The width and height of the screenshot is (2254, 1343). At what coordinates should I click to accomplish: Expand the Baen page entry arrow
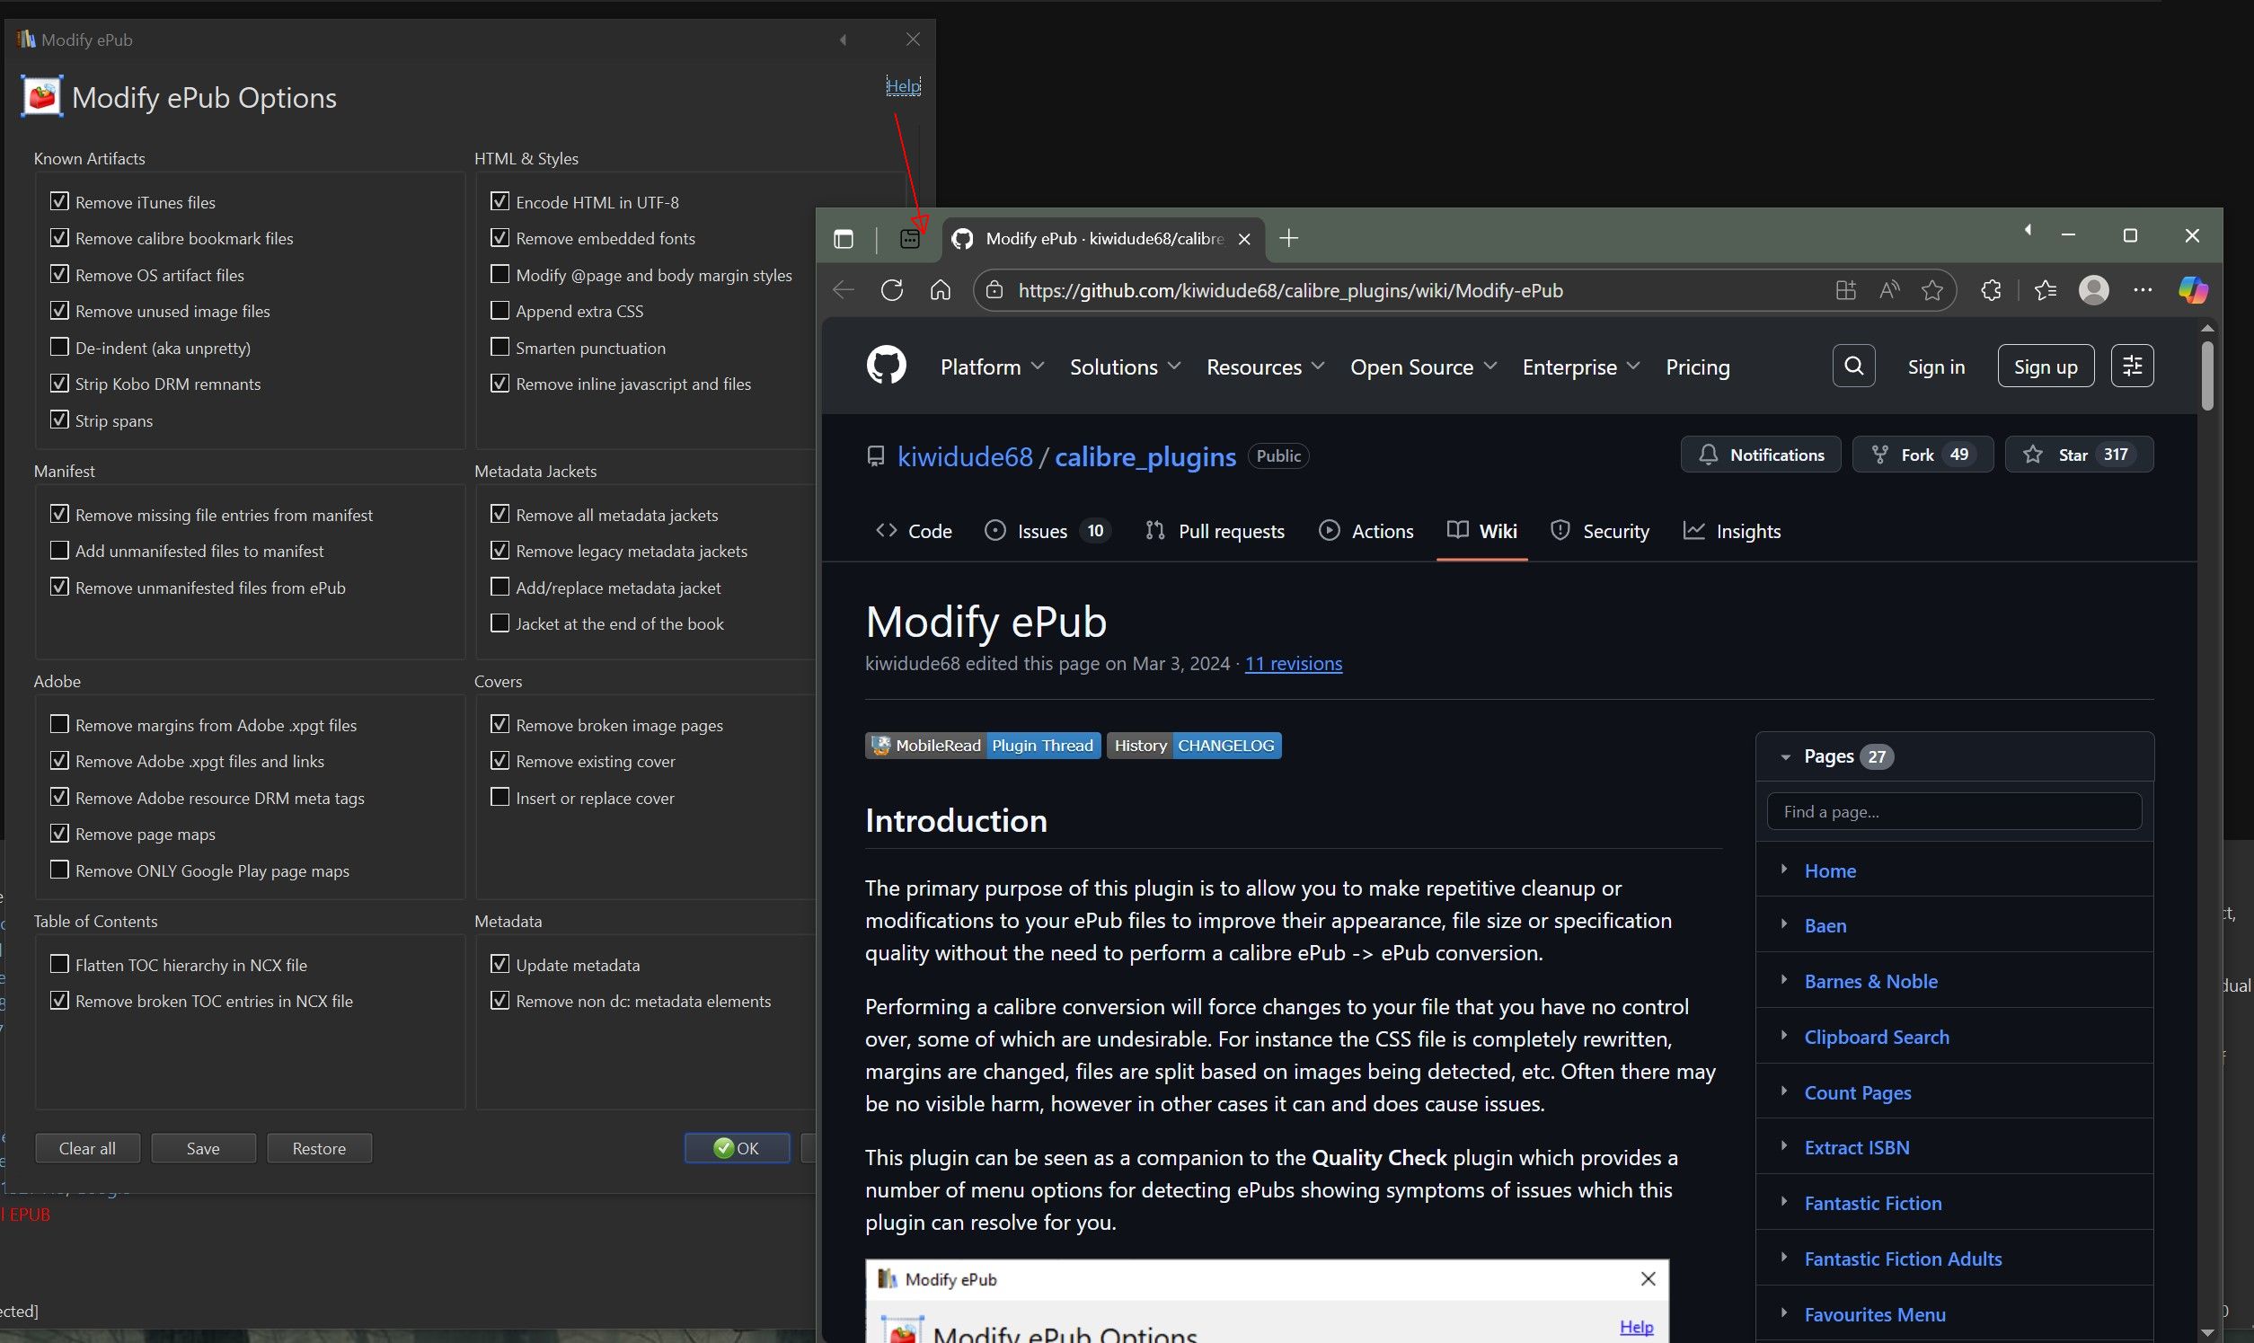1784,924
